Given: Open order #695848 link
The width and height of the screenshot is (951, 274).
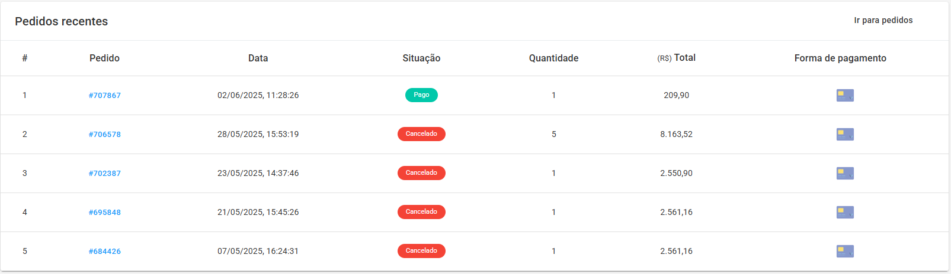Looking at the screenshot, I should click(105, 212).
